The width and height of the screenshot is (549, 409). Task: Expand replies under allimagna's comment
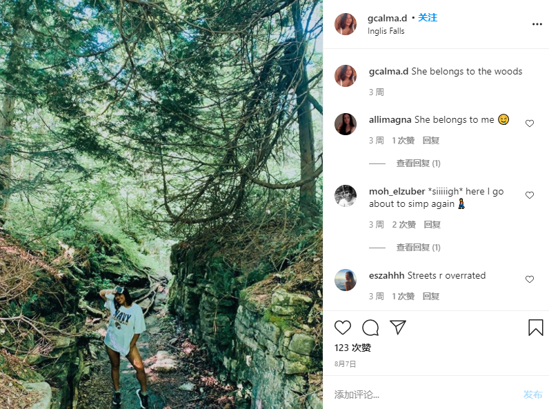(x=418, y=163)
